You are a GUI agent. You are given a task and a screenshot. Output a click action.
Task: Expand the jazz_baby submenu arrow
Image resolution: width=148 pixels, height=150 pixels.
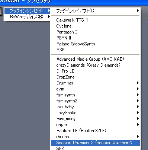coord(138,107)
